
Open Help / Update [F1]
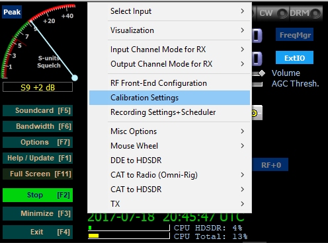[38, 158]
